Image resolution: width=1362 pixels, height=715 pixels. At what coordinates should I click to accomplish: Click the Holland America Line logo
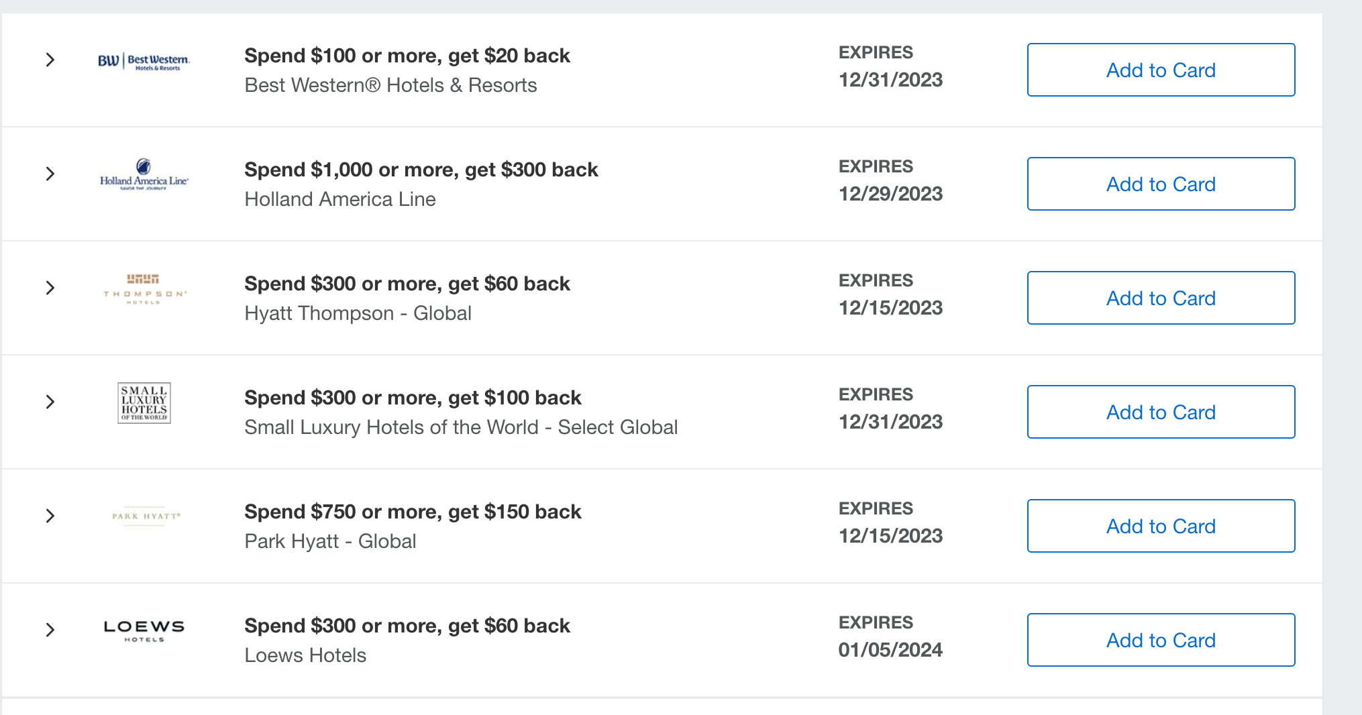point(144,176)
